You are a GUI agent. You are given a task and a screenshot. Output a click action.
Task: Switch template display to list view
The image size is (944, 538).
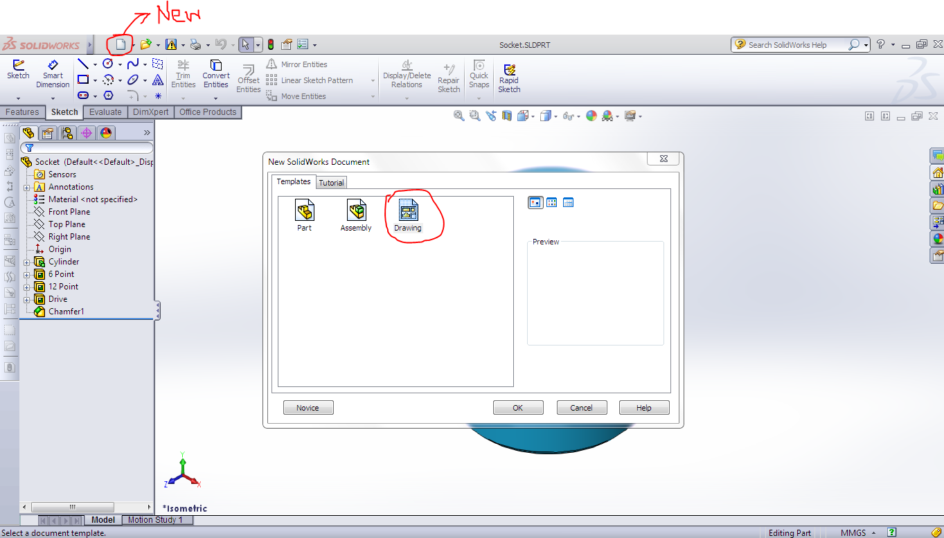coord(569,202)
